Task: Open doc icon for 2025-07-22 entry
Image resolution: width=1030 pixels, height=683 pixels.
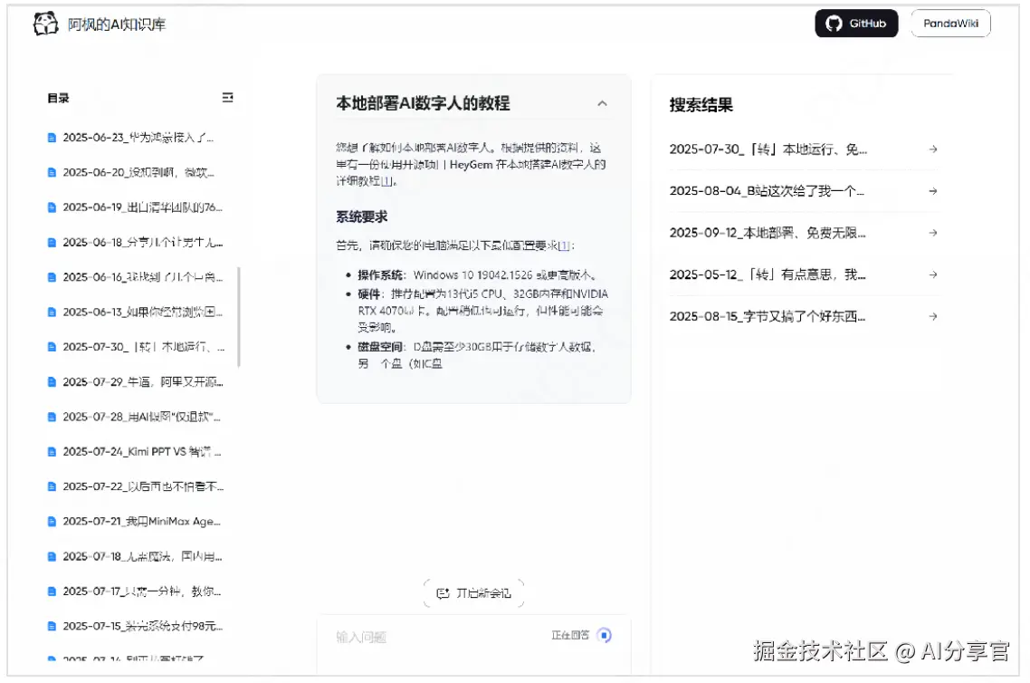Action: (52, 486)
